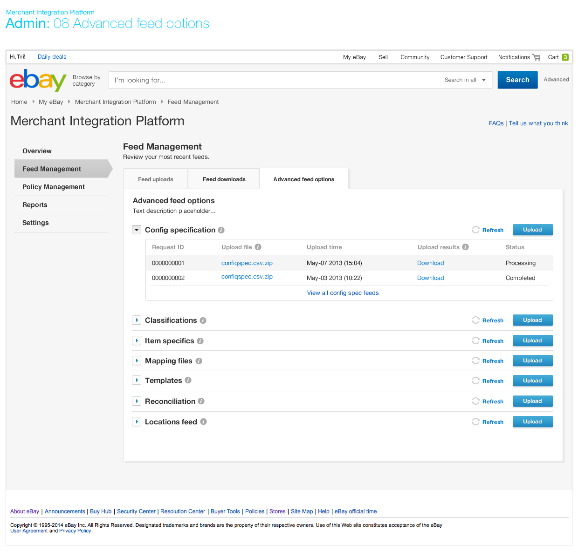Select the Advanced feed options tab
The image size is (578, 559).
304,179
